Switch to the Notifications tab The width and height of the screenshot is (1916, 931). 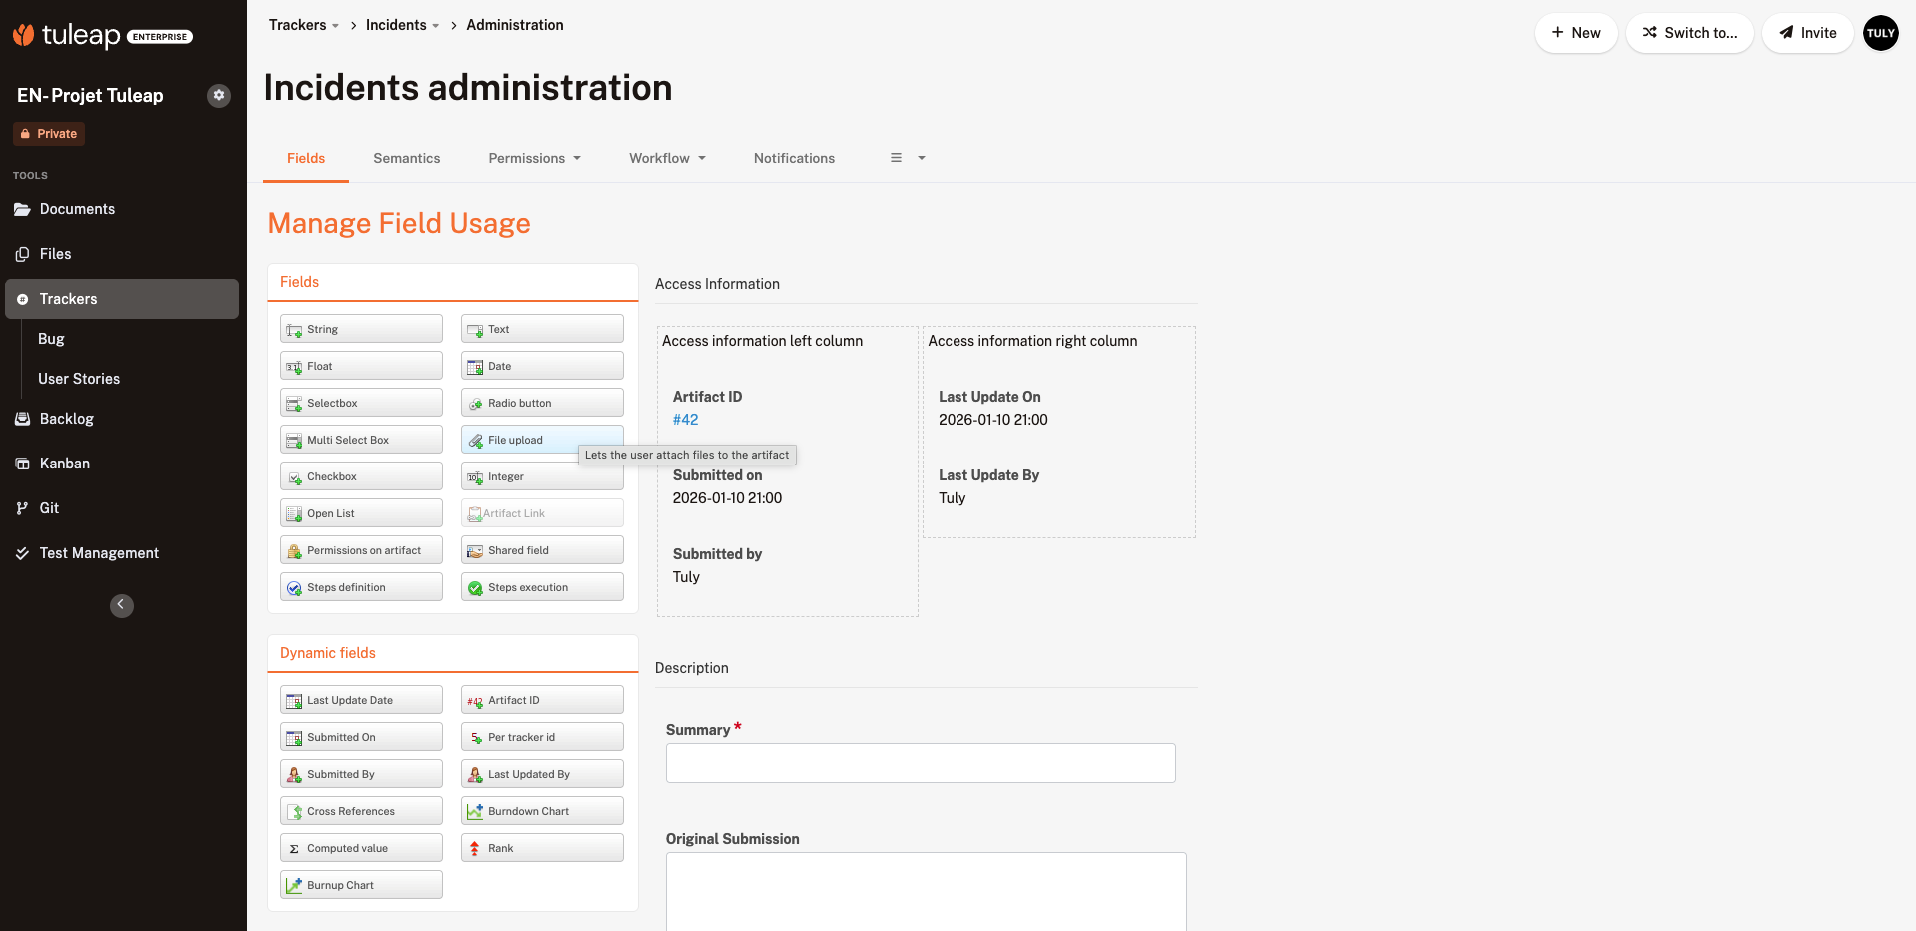coord(794,158)
